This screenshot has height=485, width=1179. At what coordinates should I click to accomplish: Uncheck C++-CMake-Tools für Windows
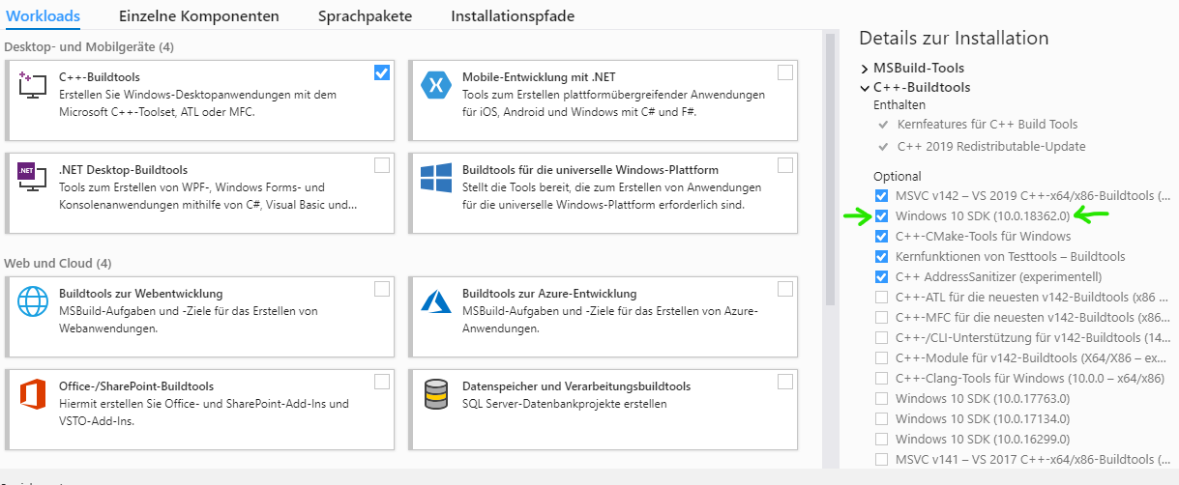point(881,236)
